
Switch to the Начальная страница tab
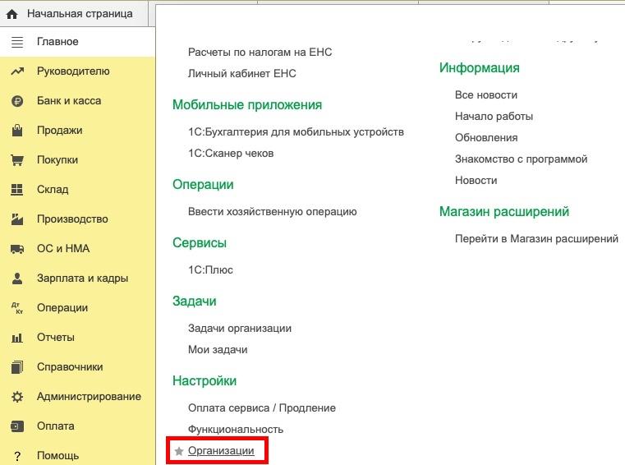[79, 14]
